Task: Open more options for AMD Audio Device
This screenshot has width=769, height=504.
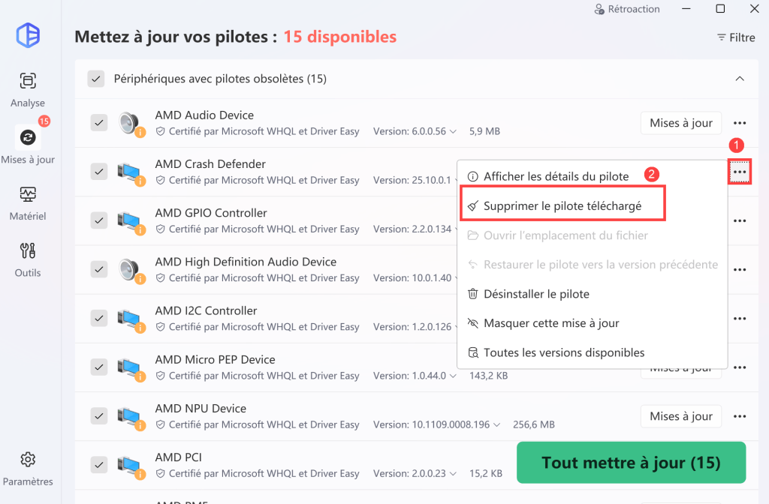Action: [x=740, y=123]
